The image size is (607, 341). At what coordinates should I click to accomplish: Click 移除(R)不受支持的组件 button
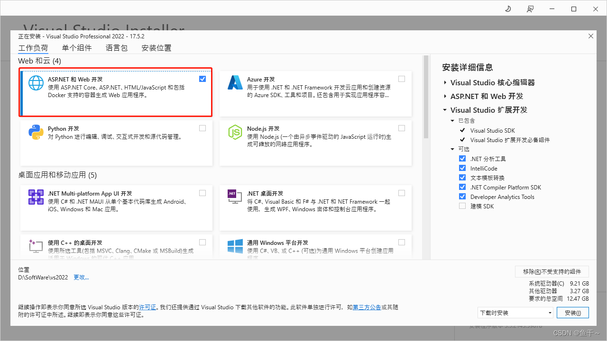click(x=552, y=271)
